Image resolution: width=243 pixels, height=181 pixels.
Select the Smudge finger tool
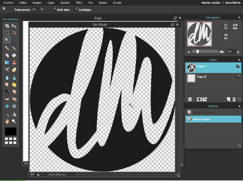[x=7, y=85]
